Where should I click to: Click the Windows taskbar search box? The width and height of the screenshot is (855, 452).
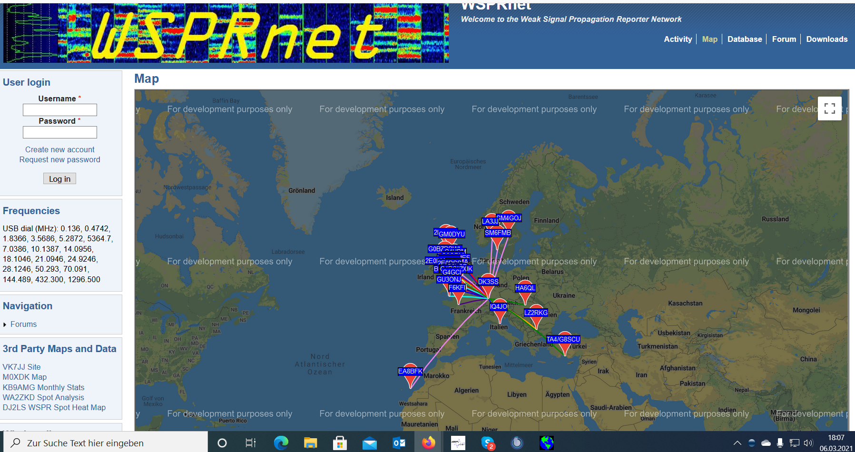[x=106, y=443]
